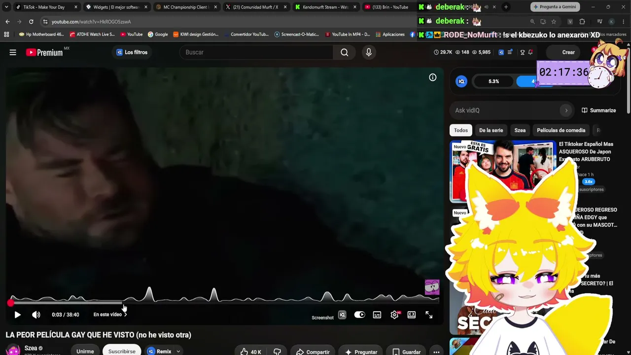Screen dimensions: 631x355
Task: Save the video with Guardar
Action: click(407, 352)
